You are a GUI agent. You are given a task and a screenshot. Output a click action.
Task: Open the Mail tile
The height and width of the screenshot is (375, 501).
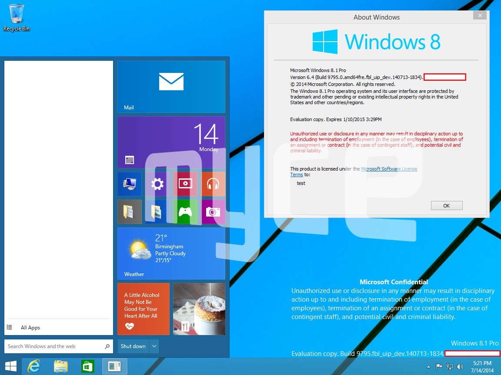pos(171,86)
